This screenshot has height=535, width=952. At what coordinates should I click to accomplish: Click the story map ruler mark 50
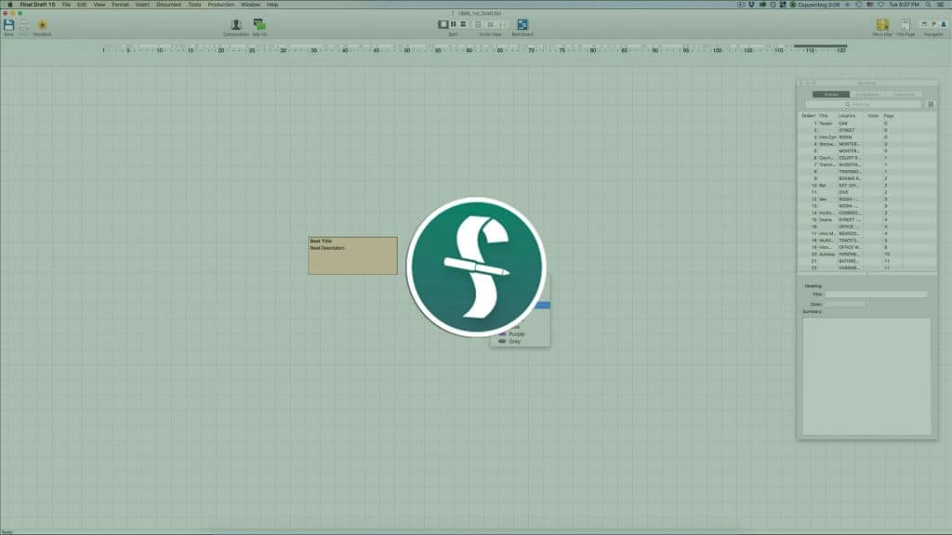click(x=407, y=50)
